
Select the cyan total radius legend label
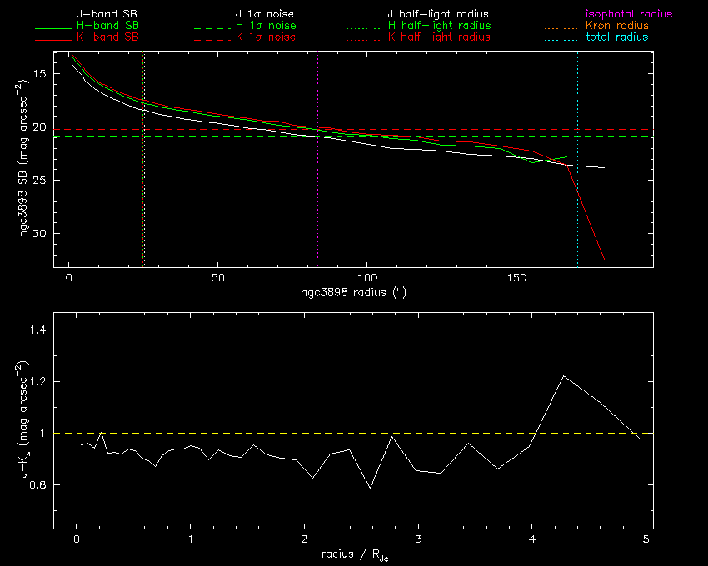point(615,37)
